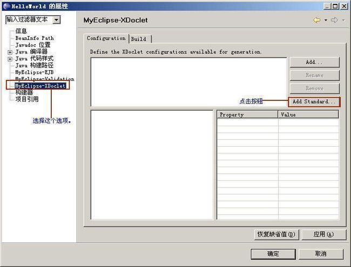Close the HelloWorld properties dialog
Screen dimensions: 351x267
344,6
